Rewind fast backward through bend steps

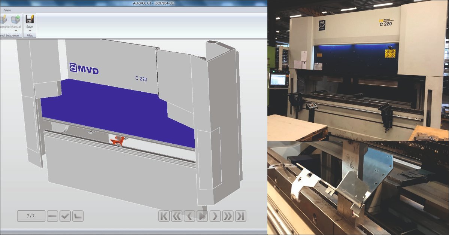tap(177, 216)
